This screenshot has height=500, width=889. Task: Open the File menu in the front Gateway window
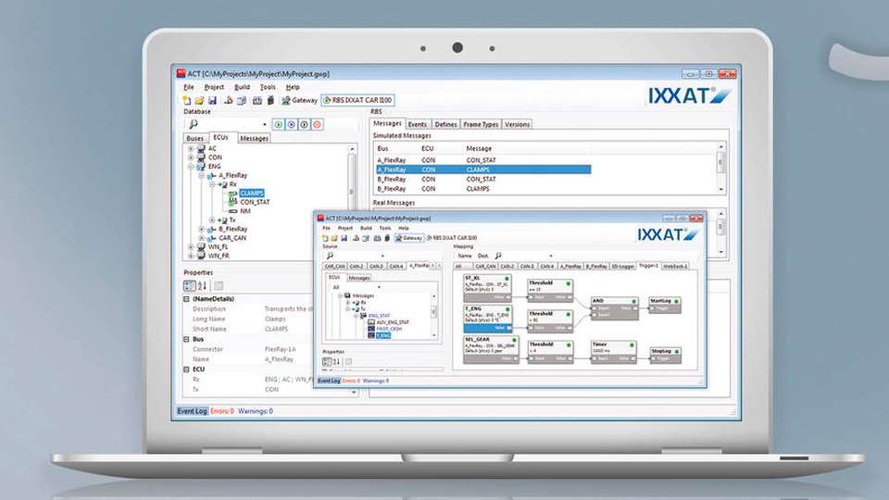(x=326, y=228)
